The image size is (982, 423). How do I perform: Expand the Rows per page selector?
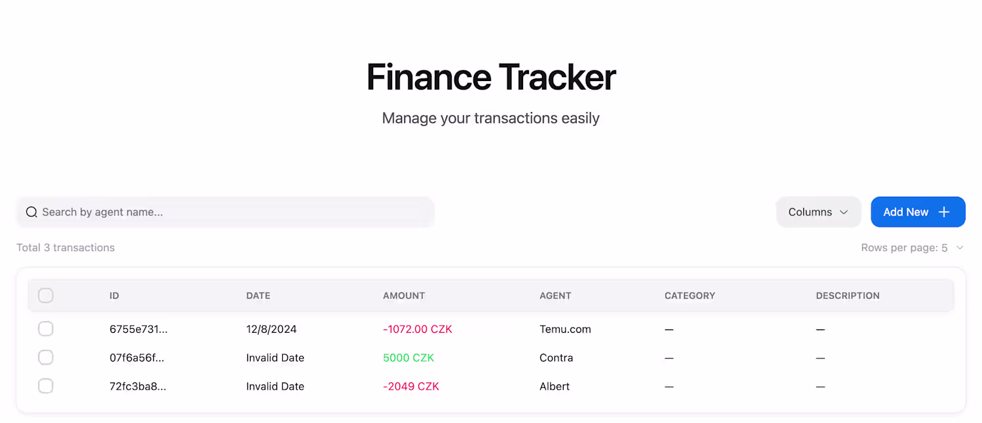(x=912, y=248)
